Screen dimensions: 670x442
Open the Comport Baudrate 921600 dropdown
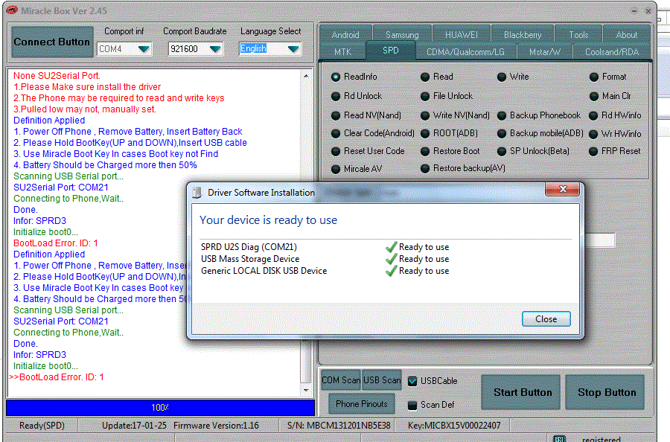click(x=215, y=49)
